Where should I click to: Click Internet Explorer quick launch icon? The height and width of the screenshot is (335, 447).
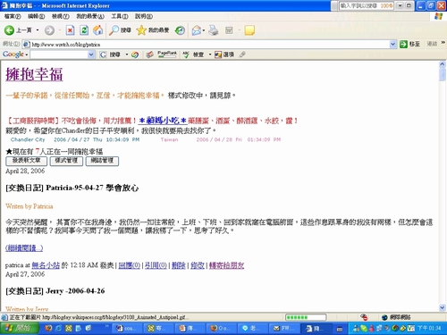(58, 328)
